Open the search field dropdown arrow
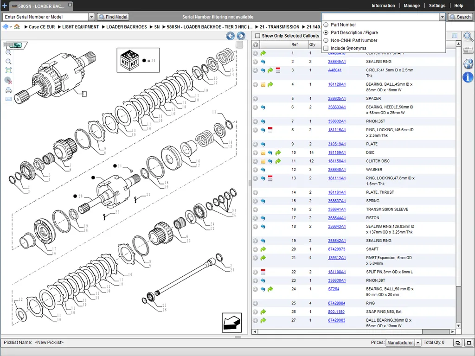Viewport: 475px width, 356px height. [x=442, y=17]
